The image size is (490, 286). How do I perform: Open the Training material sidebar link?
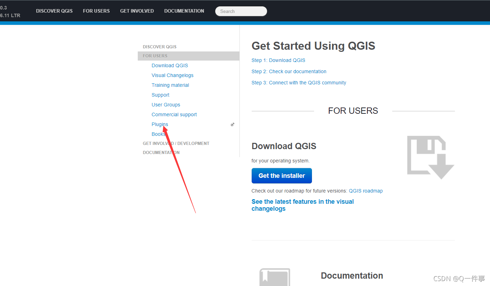170,85
